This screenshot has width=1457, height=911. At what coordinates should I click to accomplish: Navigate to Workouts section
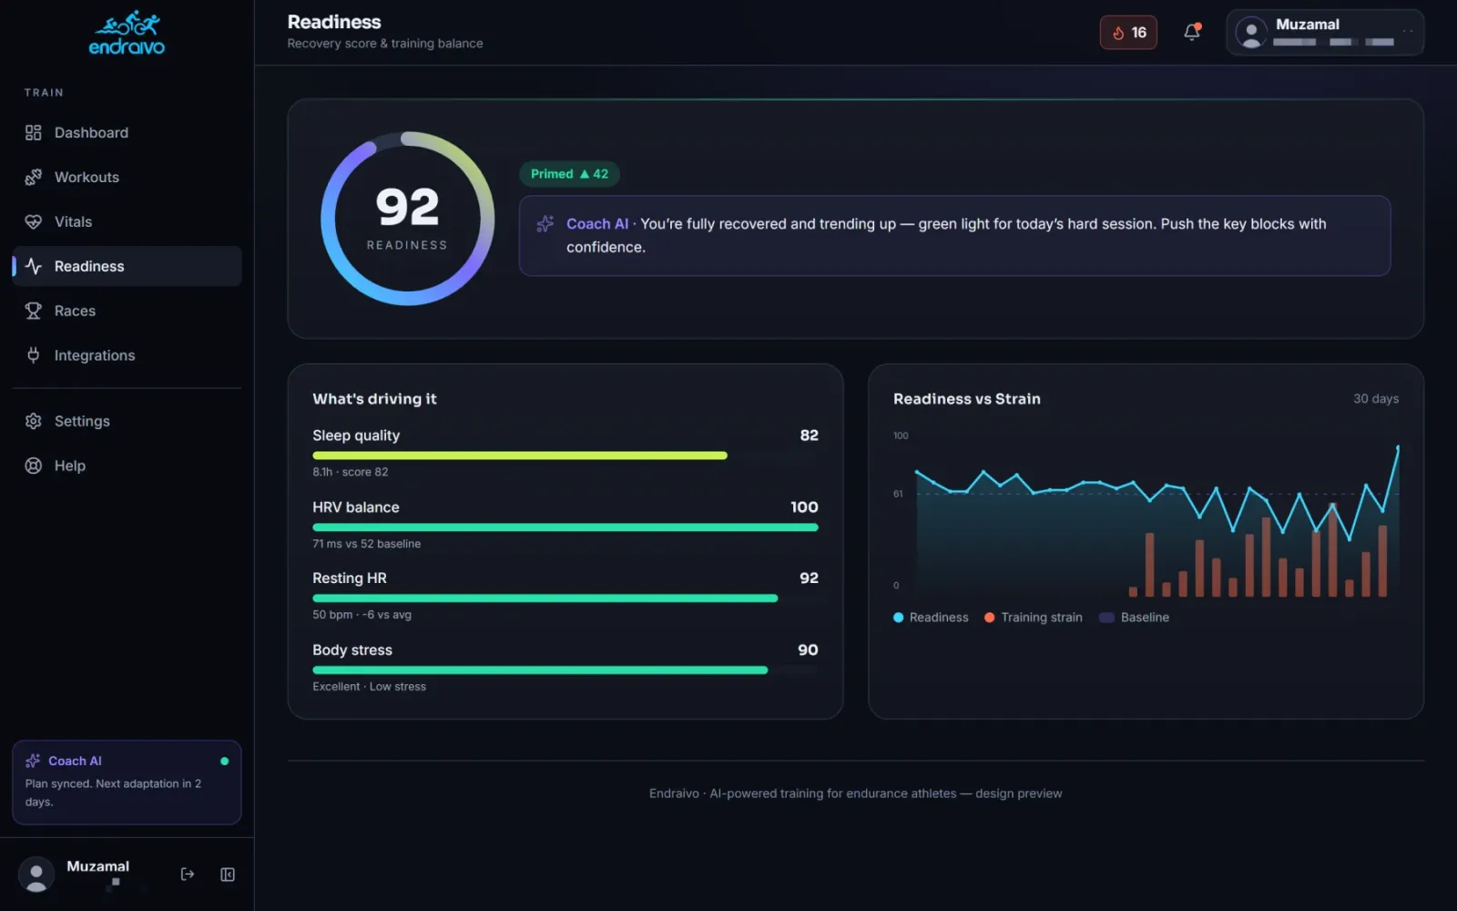127,178
